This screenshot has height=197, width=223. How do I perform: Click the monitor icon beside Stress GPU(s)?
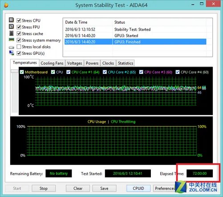(x=12, y=53)
